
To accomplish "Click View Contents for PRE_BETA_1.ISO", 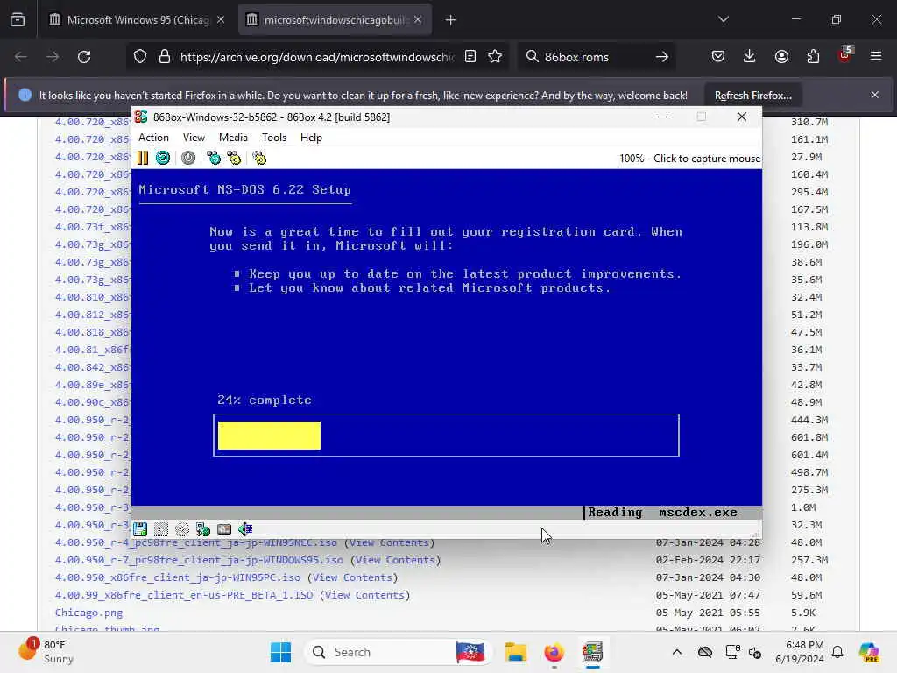I will (364, 595).
